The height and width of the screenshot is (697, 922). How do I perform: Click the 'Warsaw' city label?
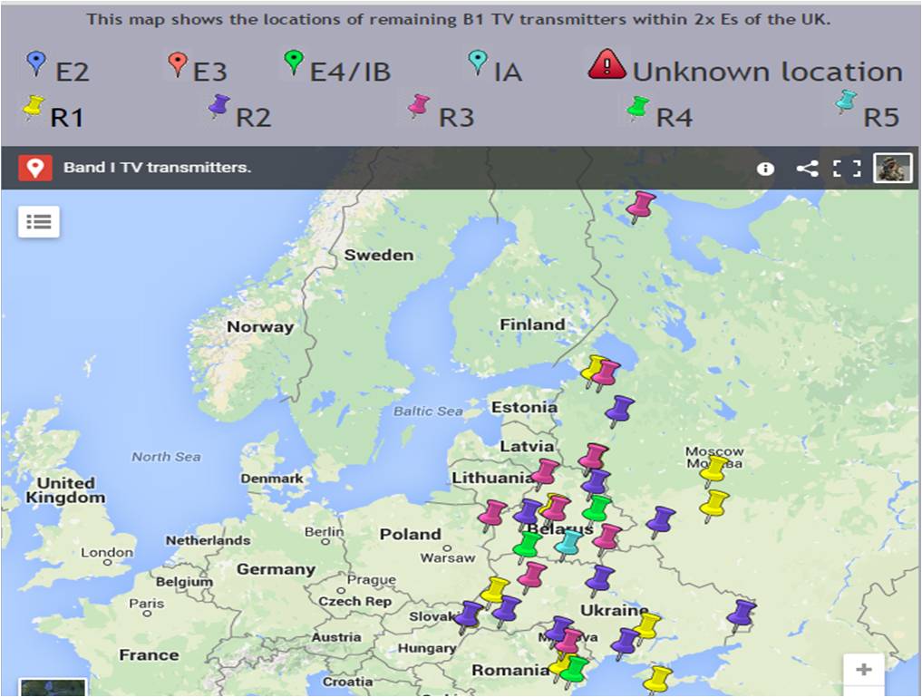pos(448,557)
